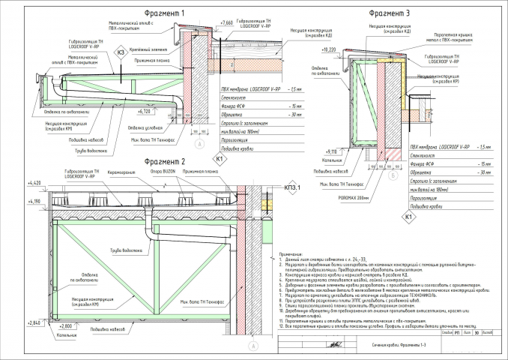Viewport: 508px width, 360px height.
Task: Select "Подшивка навесов" label in Fragment 2
Action: 108,329
